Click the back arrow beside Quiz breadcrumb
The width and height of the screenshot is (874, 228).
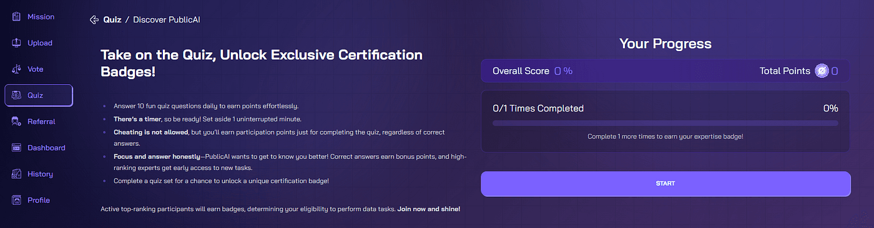(94, 20)
